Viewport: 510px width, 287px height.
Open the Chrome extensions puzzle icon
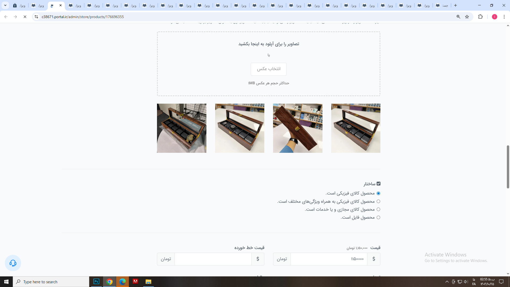pyautogui.click(x=480, y=17)
